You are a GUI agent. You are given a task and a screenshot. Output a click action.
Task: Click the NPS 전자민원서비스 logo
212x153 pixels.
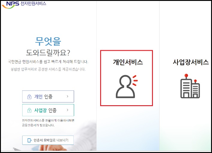point(24,5)
